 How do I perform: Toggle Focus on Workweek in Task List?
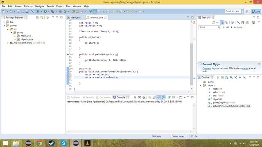233,22
